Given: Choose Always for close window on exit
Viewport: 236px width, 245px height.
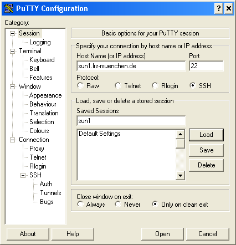Looking at the screenshot, I should point(80,204).
